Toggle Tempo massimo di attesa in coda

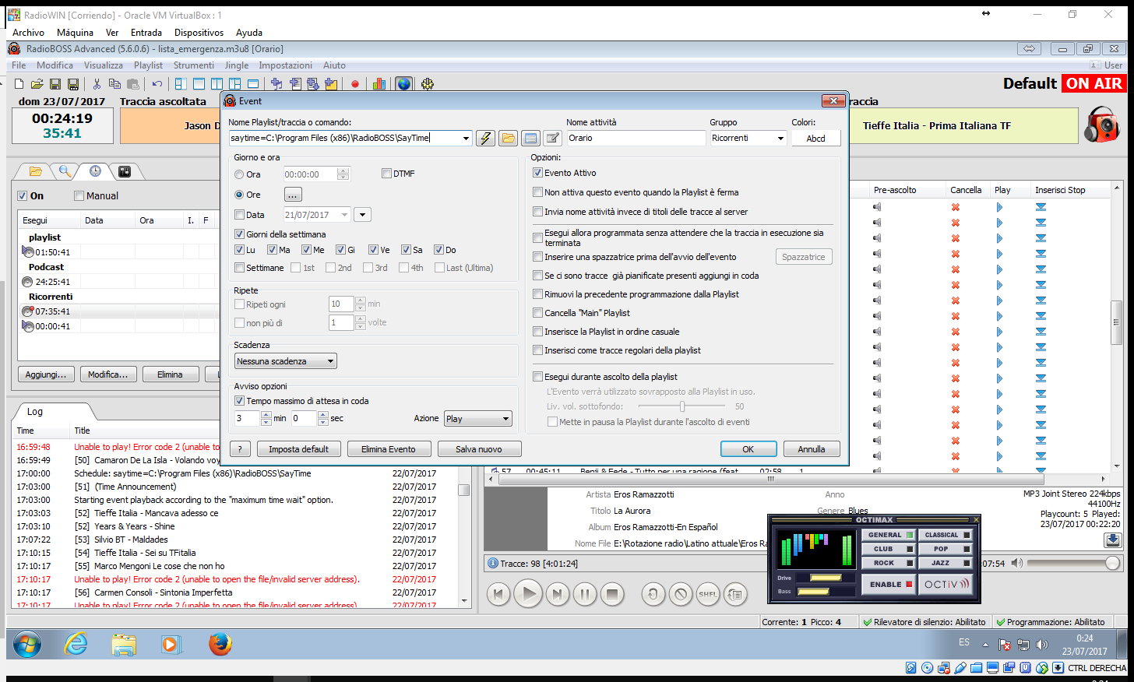[239, 401]
